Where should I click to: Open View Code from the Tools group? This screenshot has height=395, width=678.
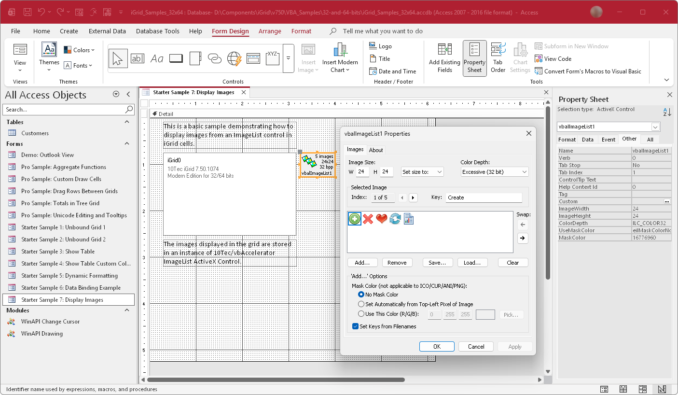tap(553, 58)
